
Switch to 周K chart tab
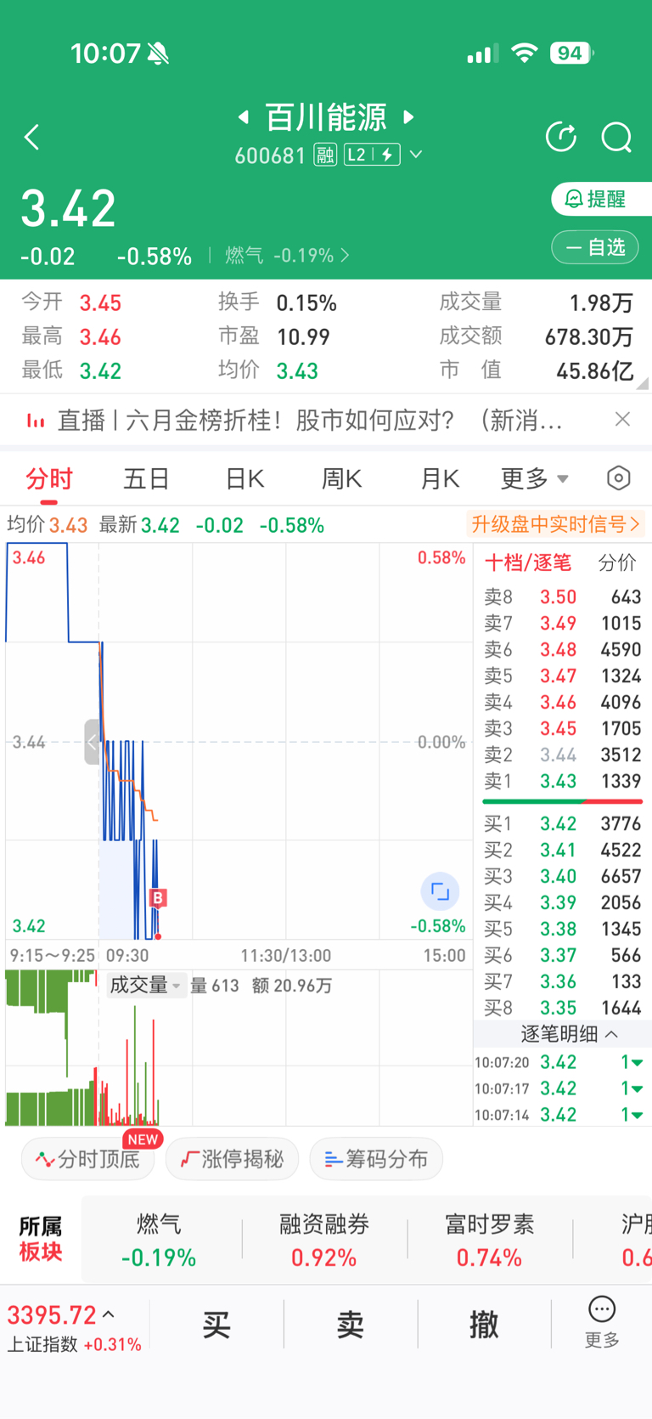(x=342, y=479)
